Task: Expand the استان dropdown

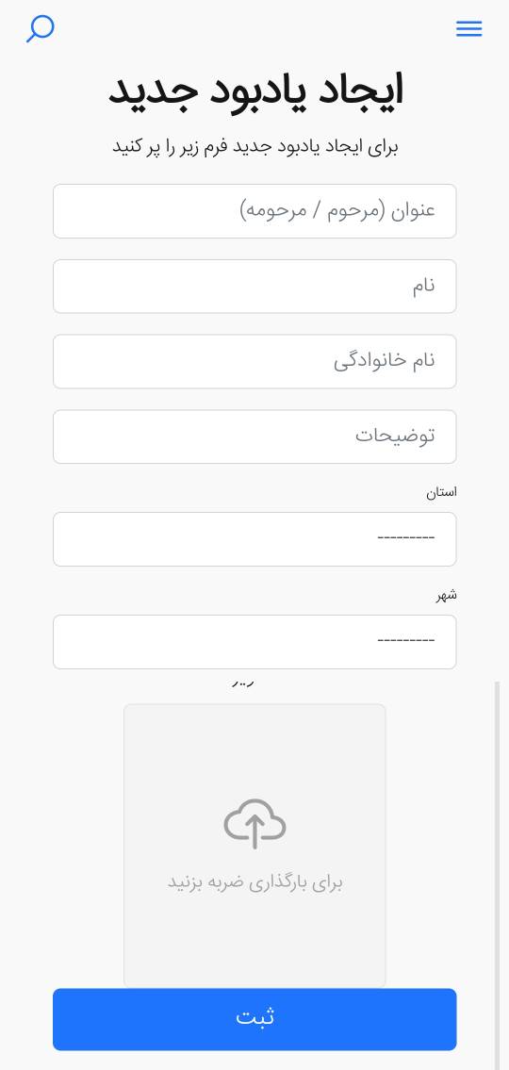Action: (254, 539)
